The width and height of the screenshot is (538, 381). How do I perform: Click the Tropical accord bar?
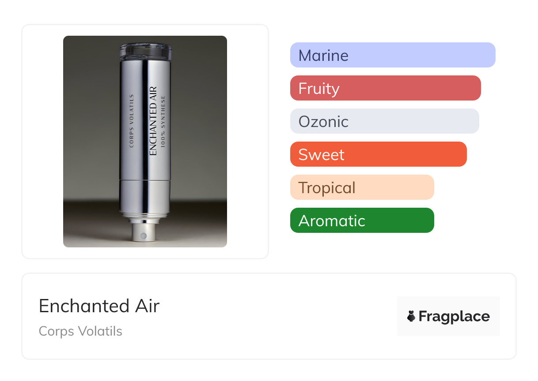tap(362, 187)
